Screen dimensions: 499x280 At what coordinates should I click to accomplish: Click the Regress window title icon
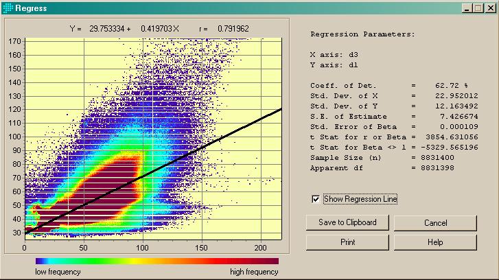pos(8,8)
